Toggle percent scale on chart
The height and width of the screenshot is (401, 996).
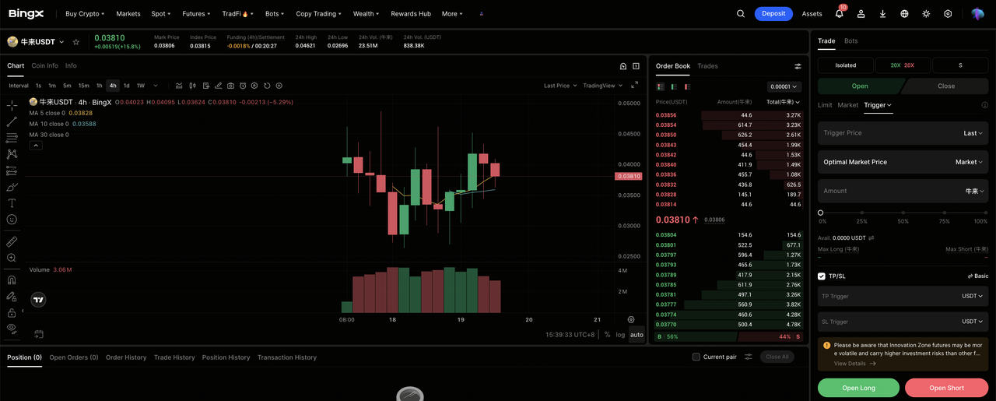(x=607, y=335)
